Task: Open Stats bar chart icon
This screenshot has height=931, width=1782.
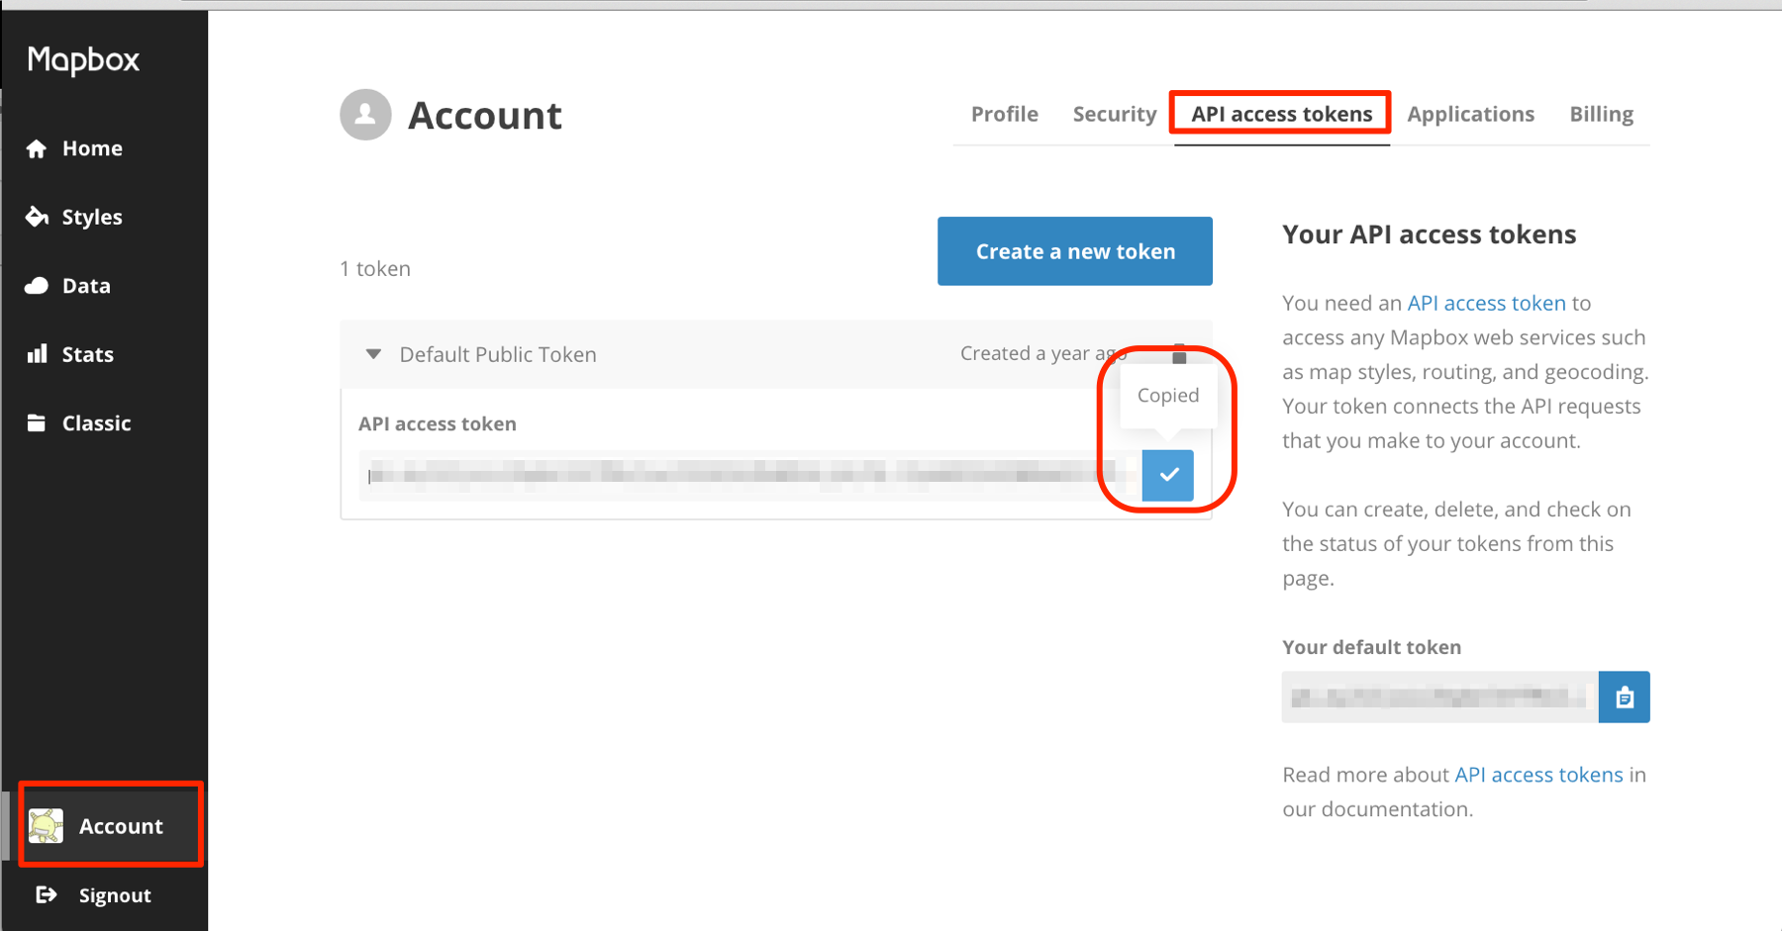Action: [37, 354]
